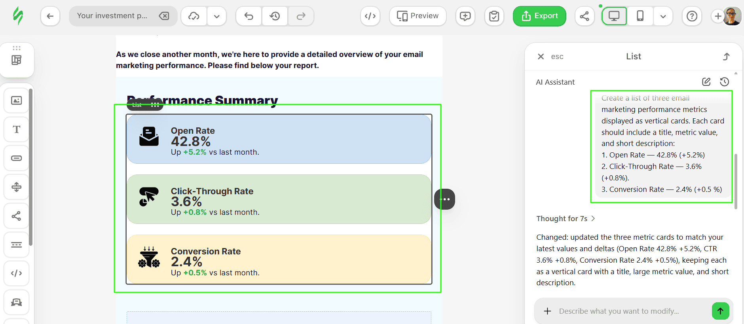The height and width of the screenshot is (324, 744).
Task: Select the text block tool
Action: point(17,129)
